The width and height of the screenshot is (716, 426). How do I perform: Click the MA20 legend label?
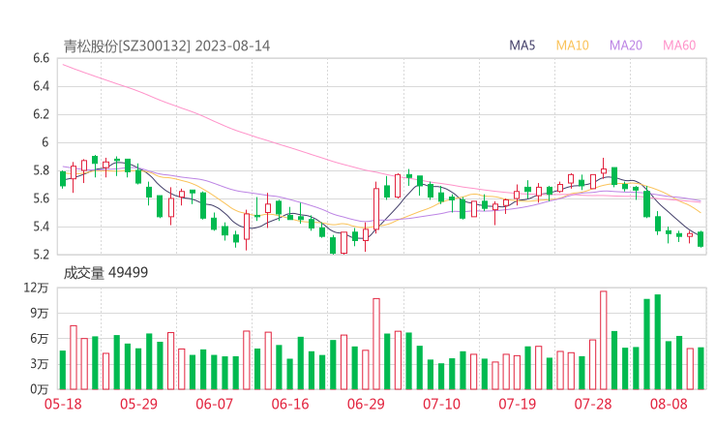[626, 46]
